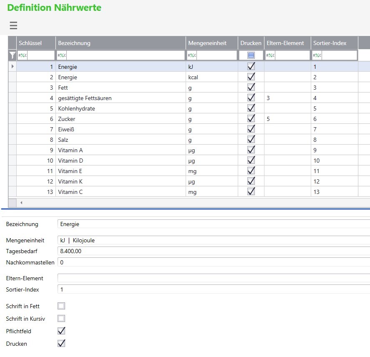Open the hamburger menu
The image size is (370, 357).
point(13,26)
